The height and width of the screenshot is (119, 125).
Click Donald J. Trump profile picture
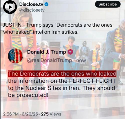coord(15,56)
